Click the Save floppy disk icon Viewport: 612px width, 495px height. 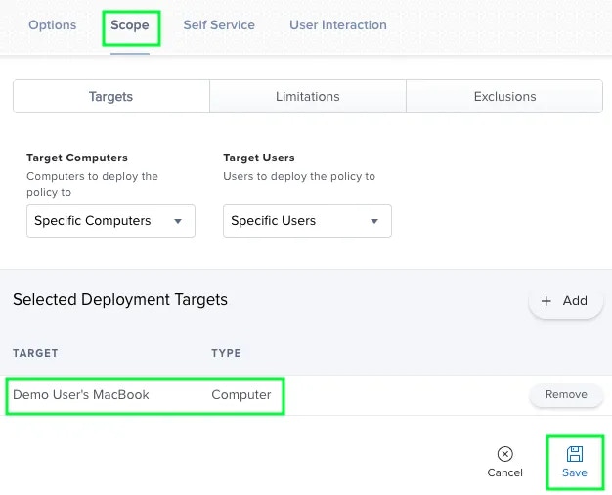pyautogui.click(x=575, y=453)
